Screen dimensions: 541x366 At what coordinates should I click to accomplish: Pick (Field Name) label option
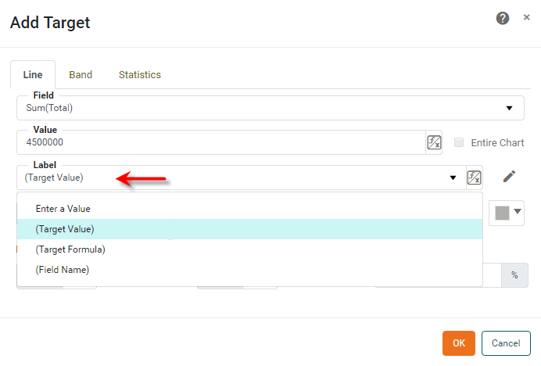pyautogui.click(x=63, y=270)
